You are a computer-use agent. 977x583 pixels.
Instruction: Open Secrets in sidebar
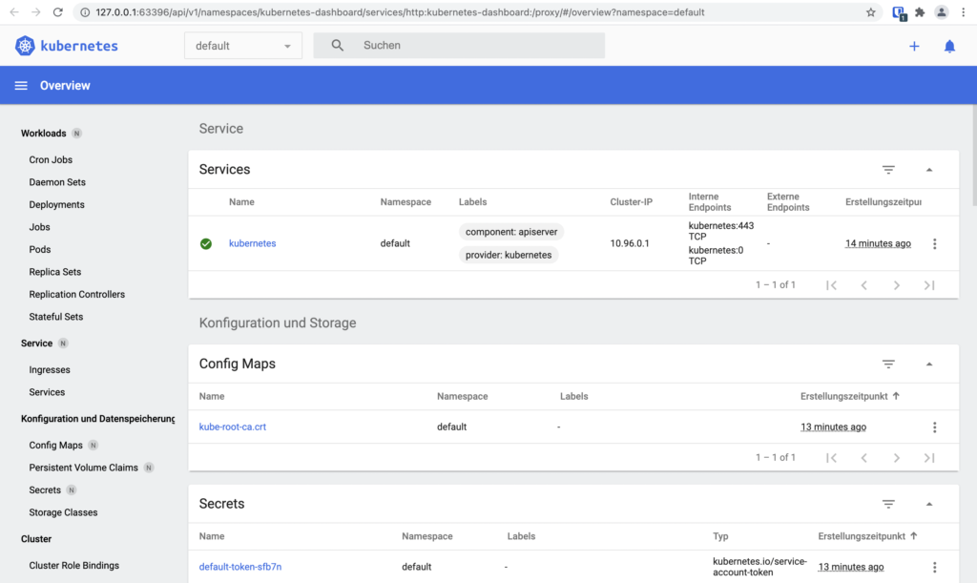click(x=45, y=490)
